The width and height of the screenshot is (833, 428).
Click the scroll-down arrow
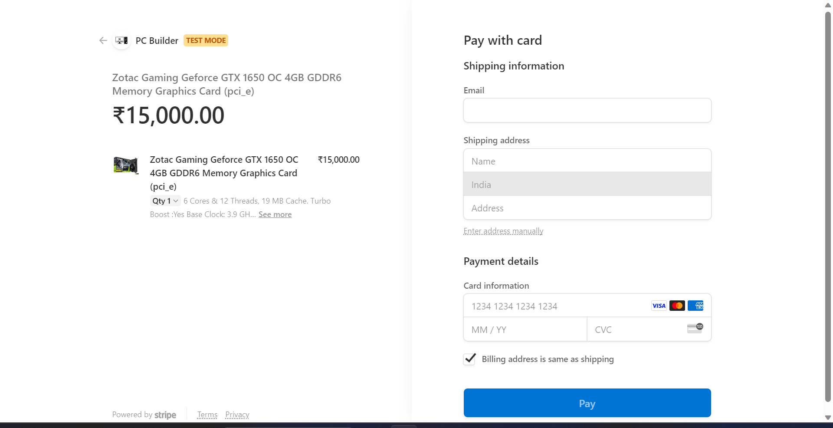pyautogui.click(x=827, y=418)
